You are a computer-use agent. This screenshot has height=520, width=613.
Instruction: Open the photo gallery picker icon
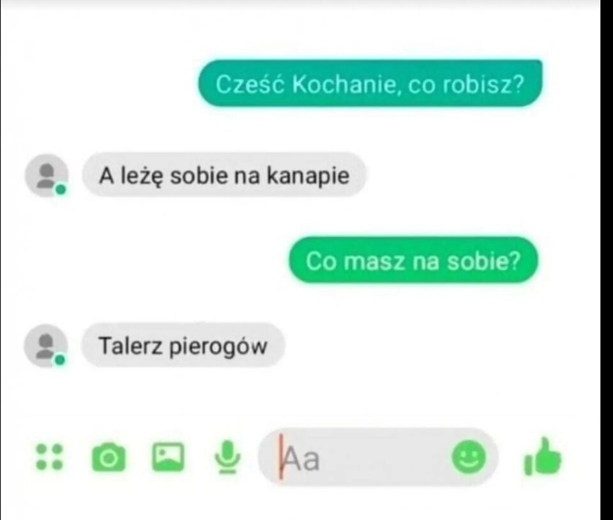click(168, 457)
